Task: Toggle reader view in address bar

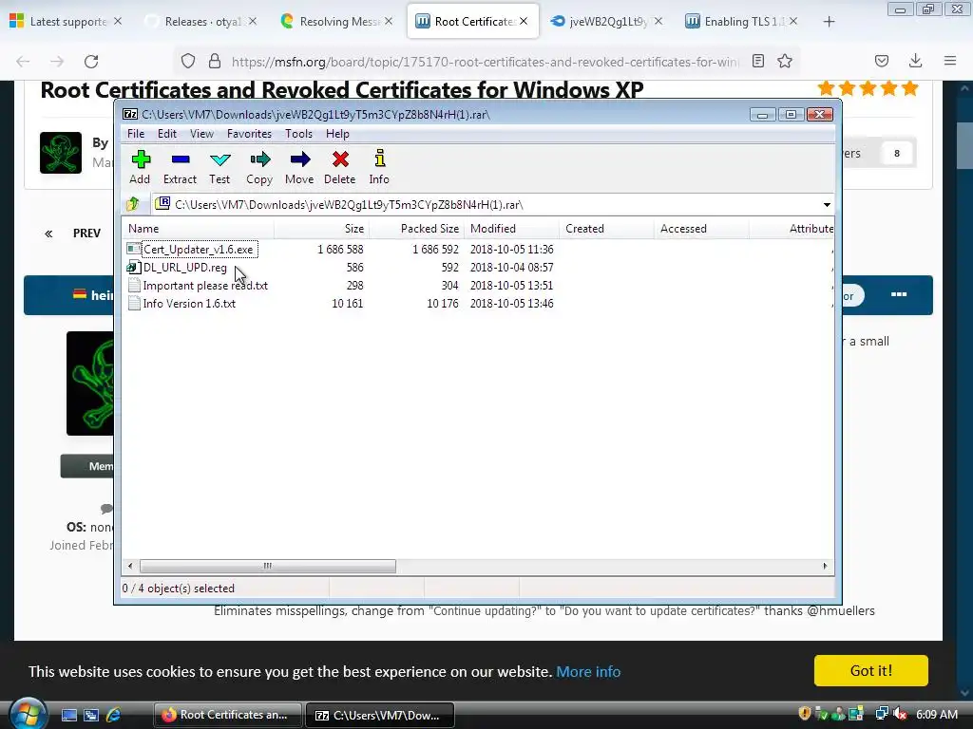Action: click(x=757, y=61)
